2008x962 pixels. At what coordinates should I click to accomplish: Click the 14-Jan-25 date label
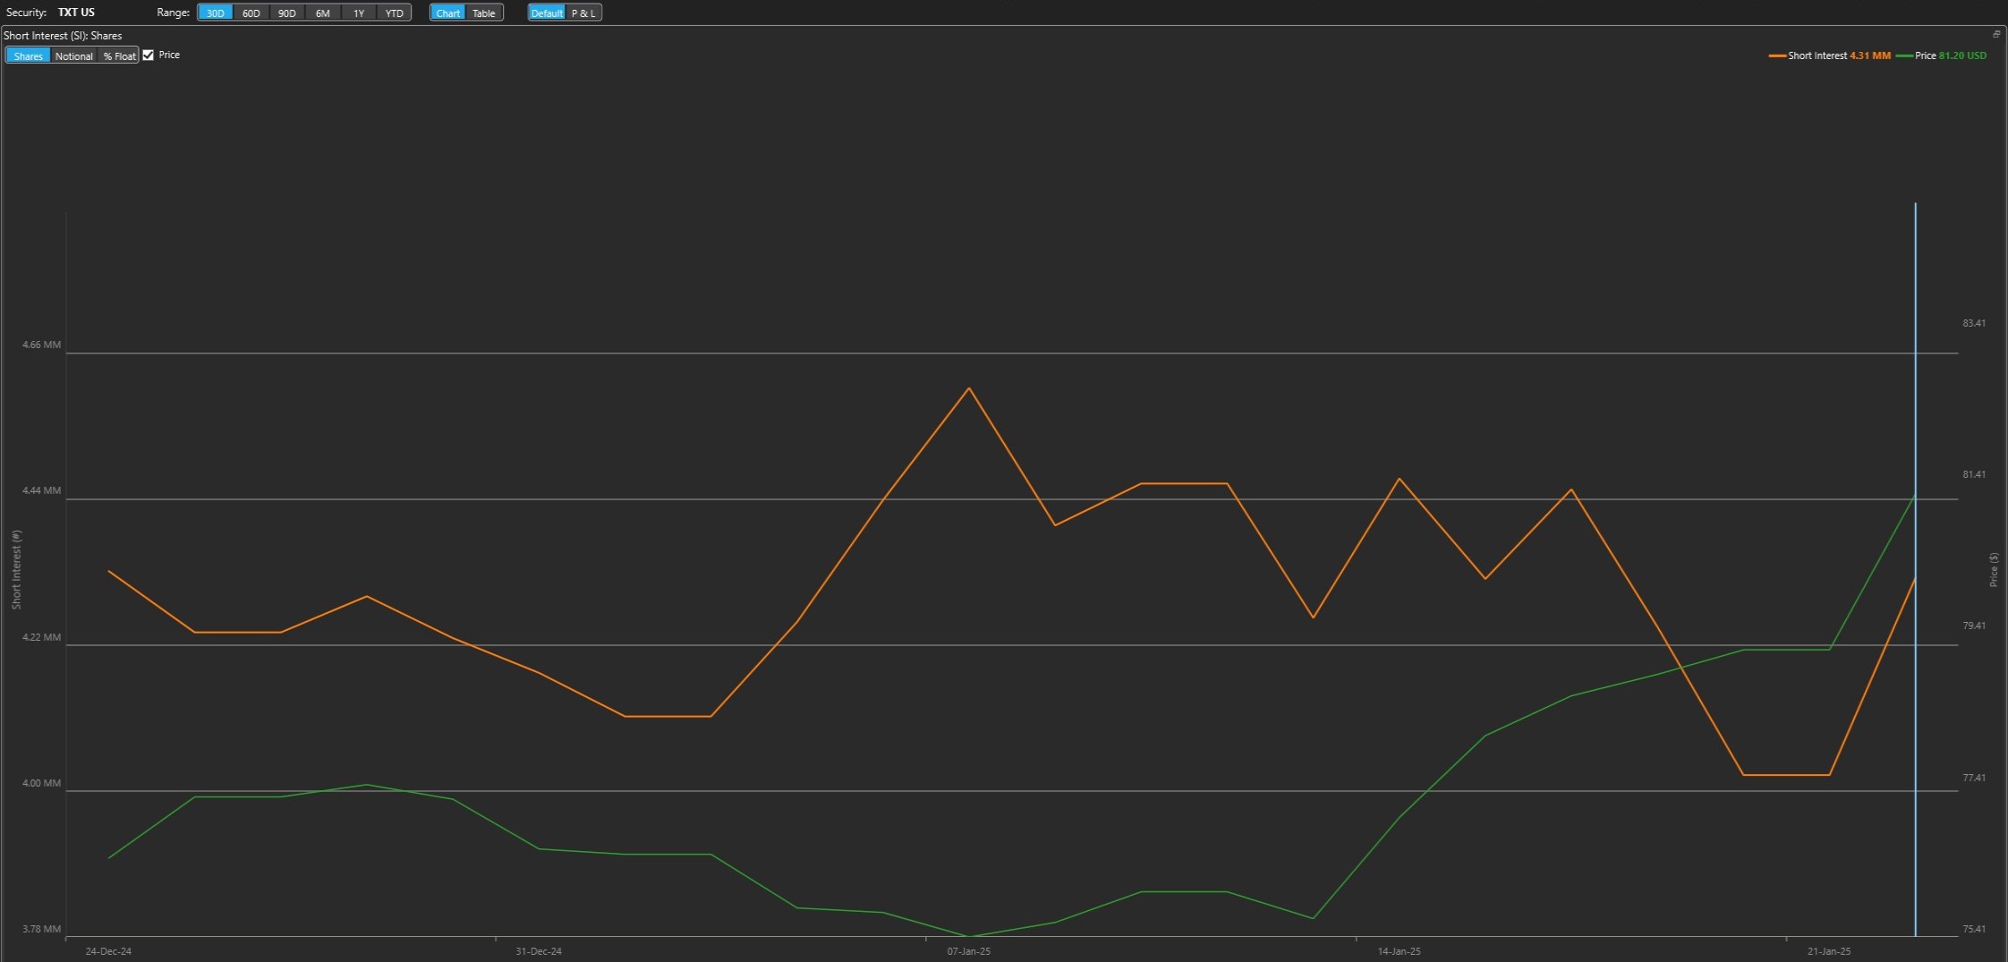(x=1400, y=951)
